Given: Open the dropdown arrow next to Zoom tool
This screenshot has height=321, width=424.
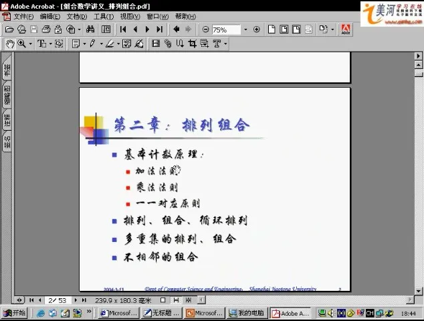Looking at the screenshot, I should tap(30, 44).
